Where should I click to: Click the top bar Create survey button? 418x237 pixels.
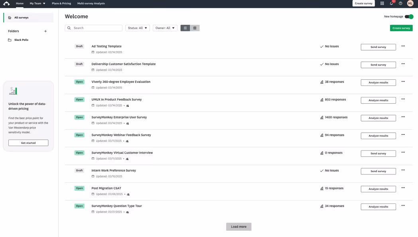pyautogui.click(x=363, y=4)
